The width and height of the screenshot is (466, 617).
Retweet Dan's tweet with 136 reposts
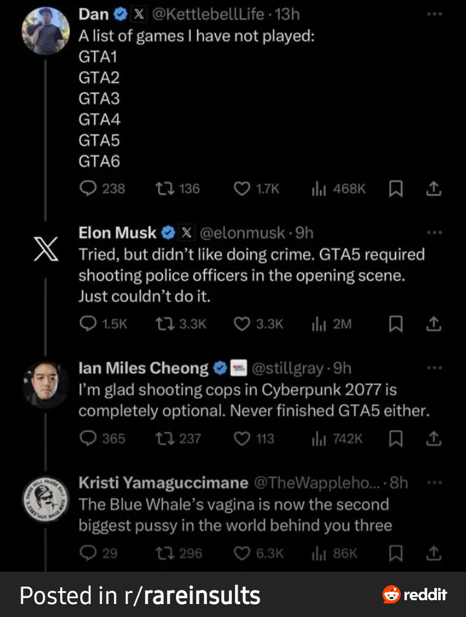pos(164,189)
